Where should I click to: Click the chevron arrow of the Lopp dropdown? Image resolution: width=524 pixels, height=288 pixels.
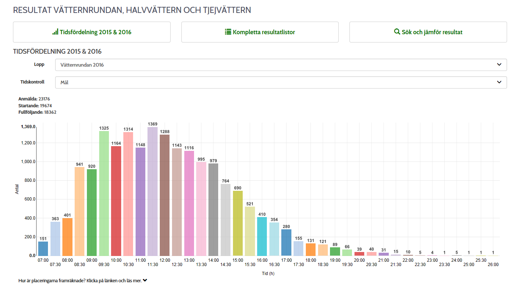[x=499, y=64]
